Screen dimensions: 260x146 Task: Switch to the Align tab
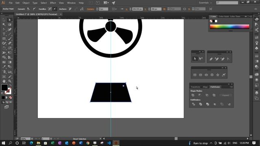pos(205,87)
